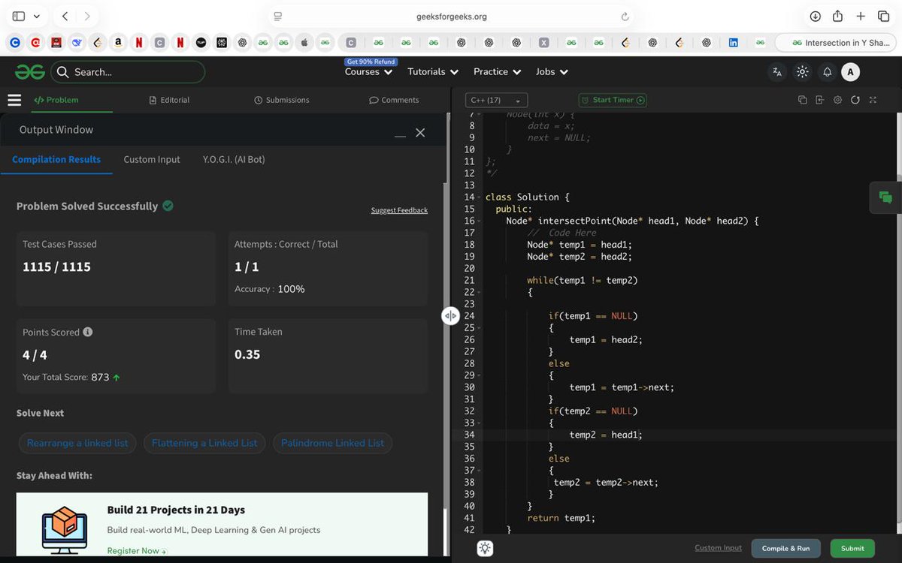Open editor settings gear icon
Screen dimensions: 902x563
point(837,100)
